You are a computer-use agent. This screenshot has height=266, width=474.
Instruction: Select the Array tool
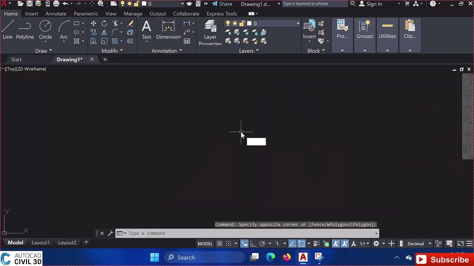coord(115,41)
